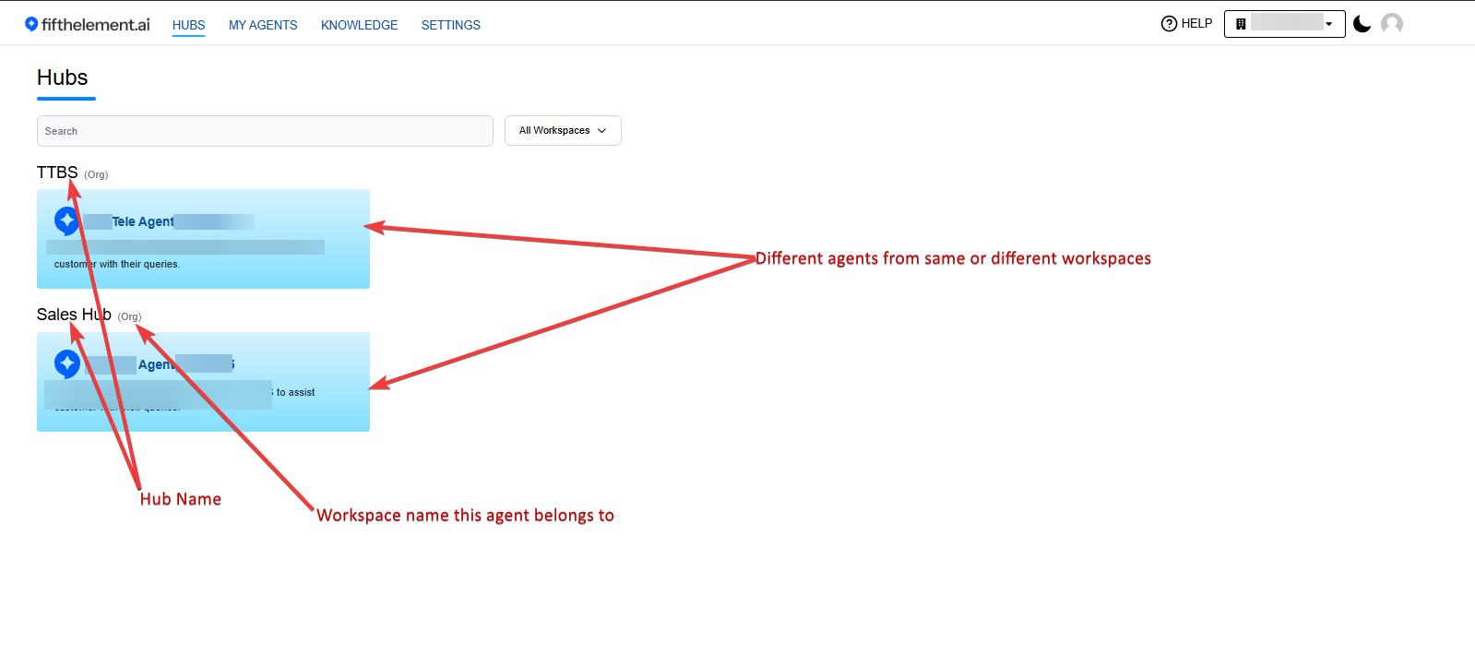Open the user profile avatar
1475x667 pixels.
1392,24
